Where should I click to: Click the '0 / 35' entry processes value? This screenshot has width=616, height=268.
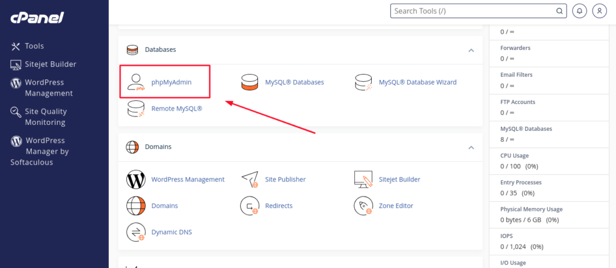(x=509, y=193)
